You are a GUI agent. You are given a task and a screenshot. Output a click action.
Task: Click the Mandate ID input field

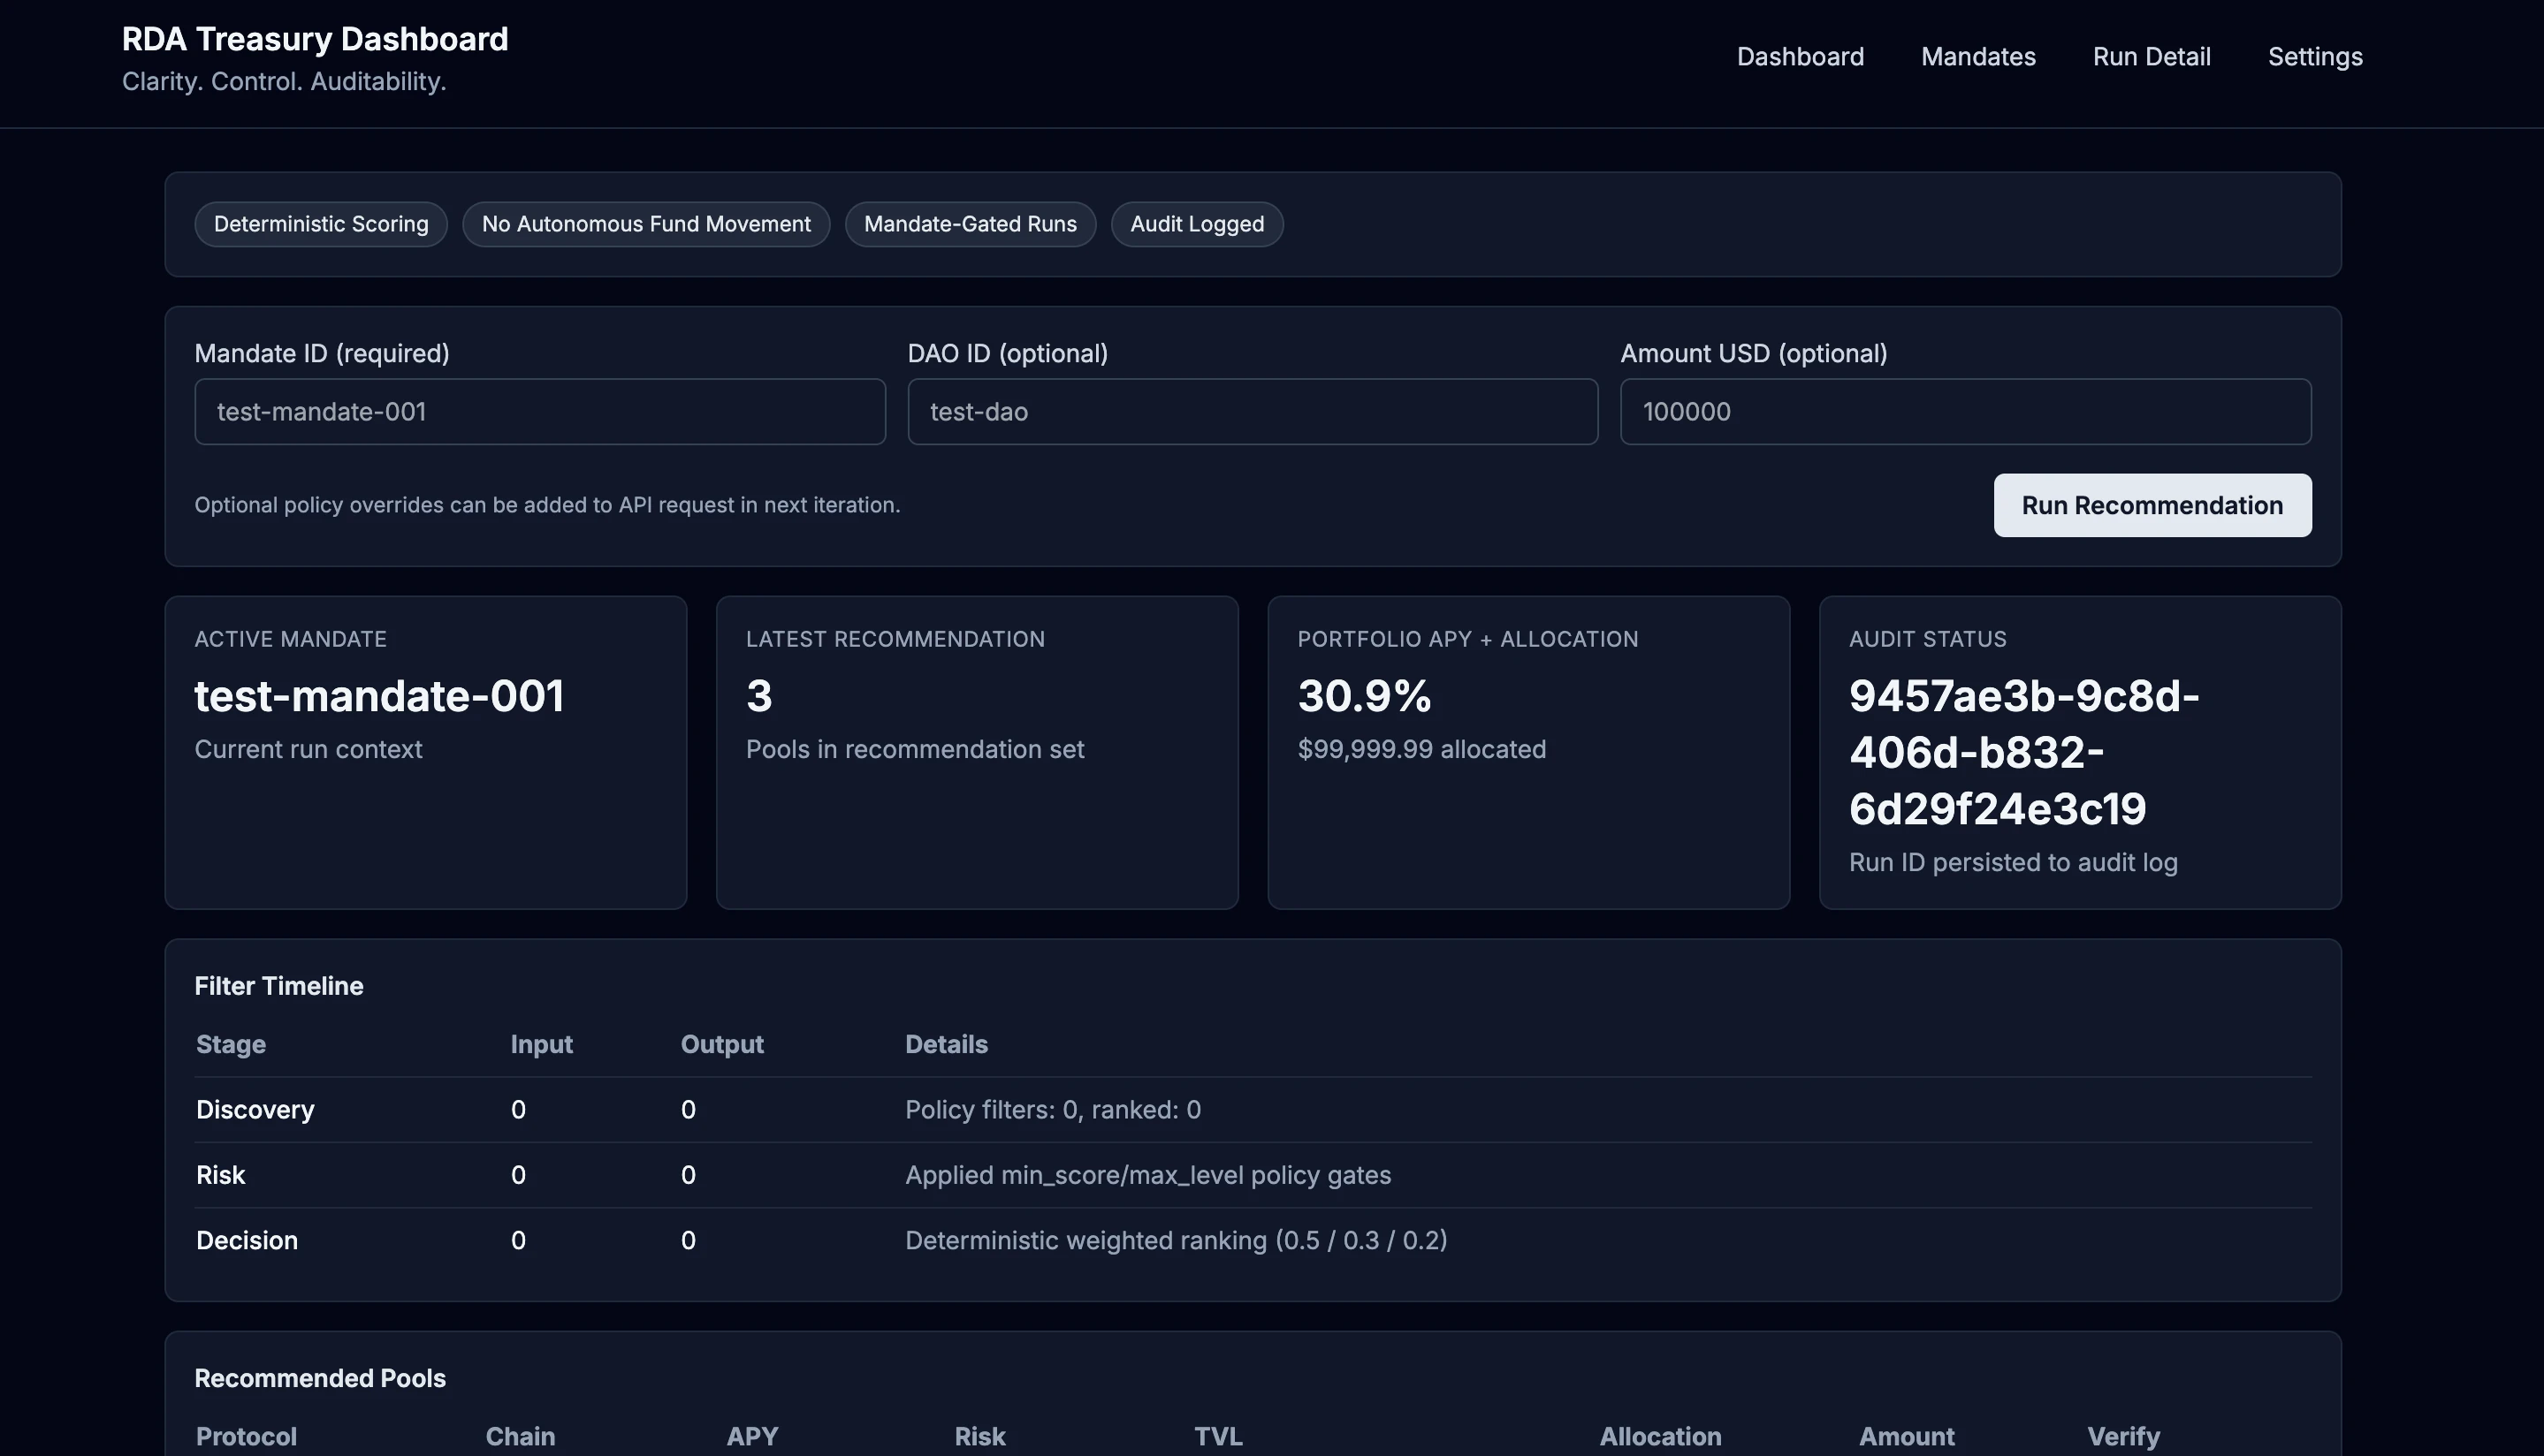pos(538,411)
